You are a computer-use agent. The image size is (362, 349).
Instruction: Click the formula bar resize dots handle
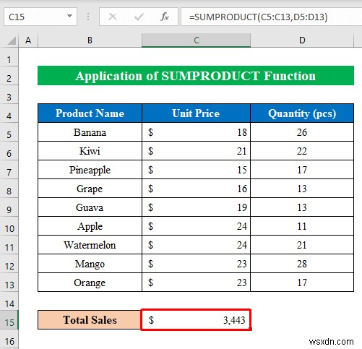coord(88,17)
